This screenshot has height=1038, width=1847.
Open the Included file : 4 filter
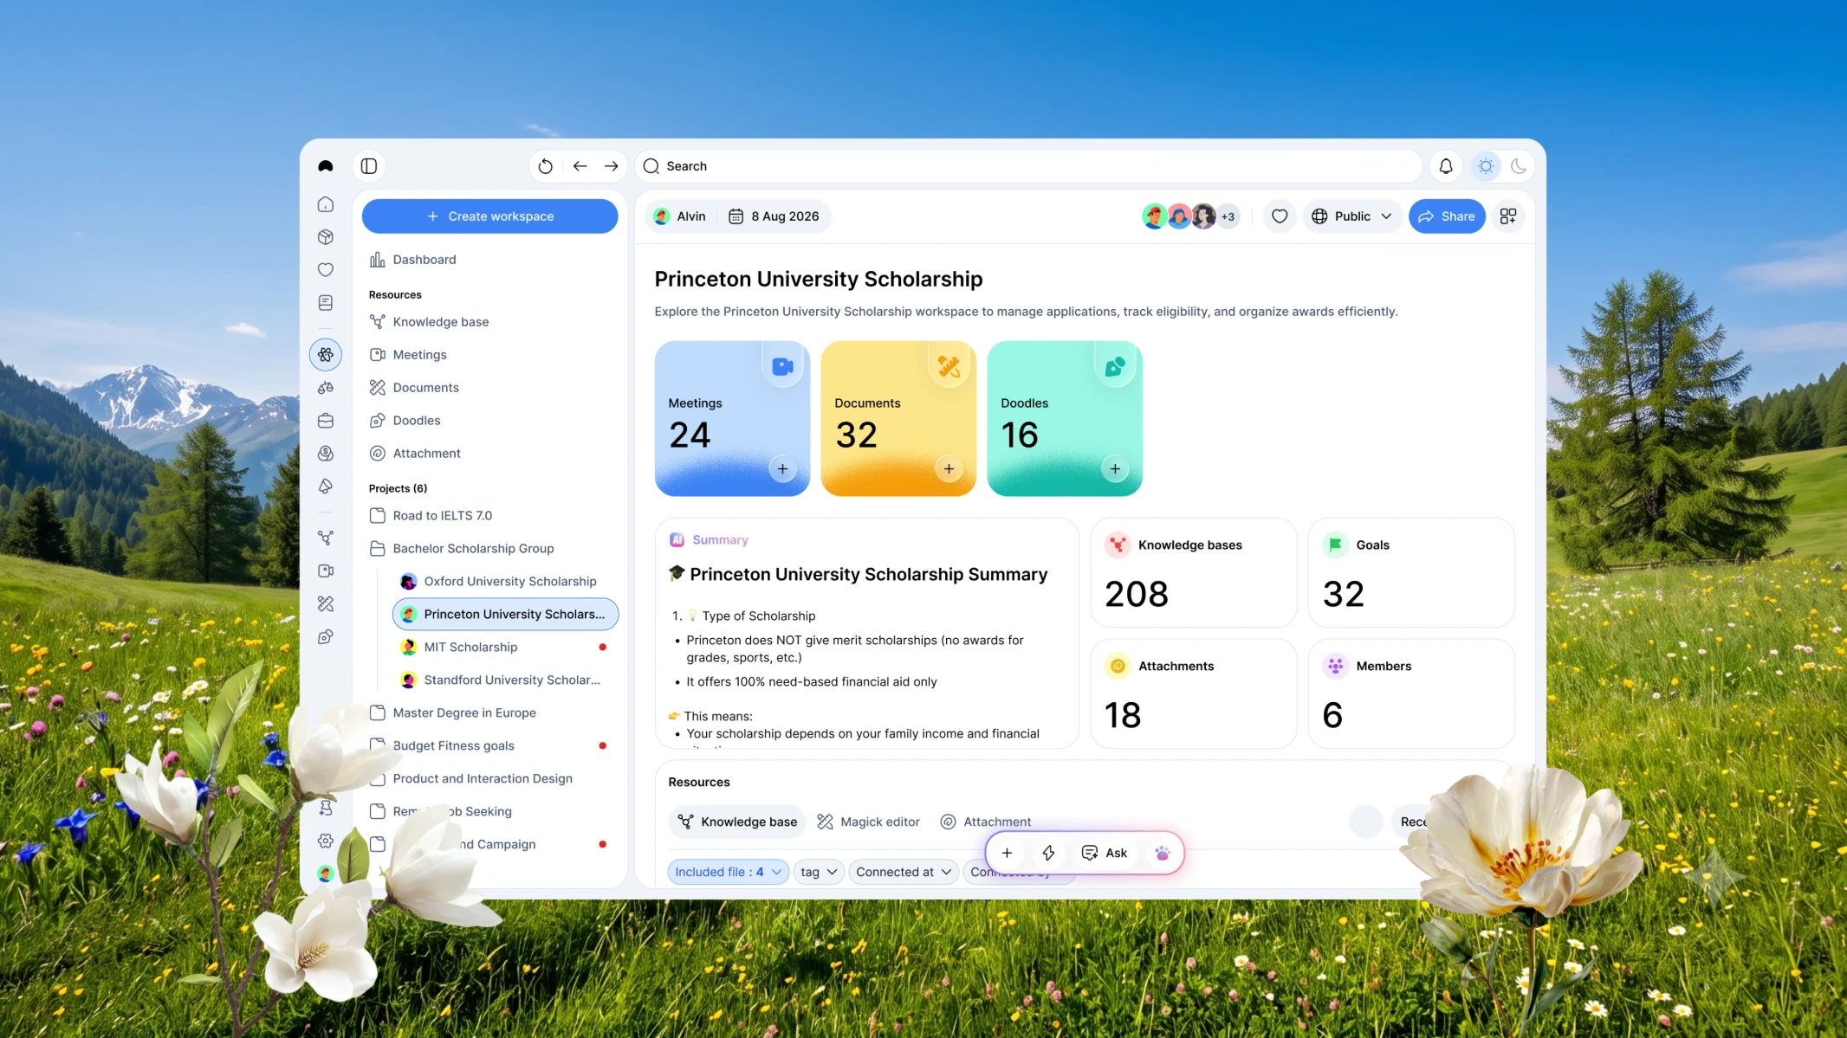728,873
